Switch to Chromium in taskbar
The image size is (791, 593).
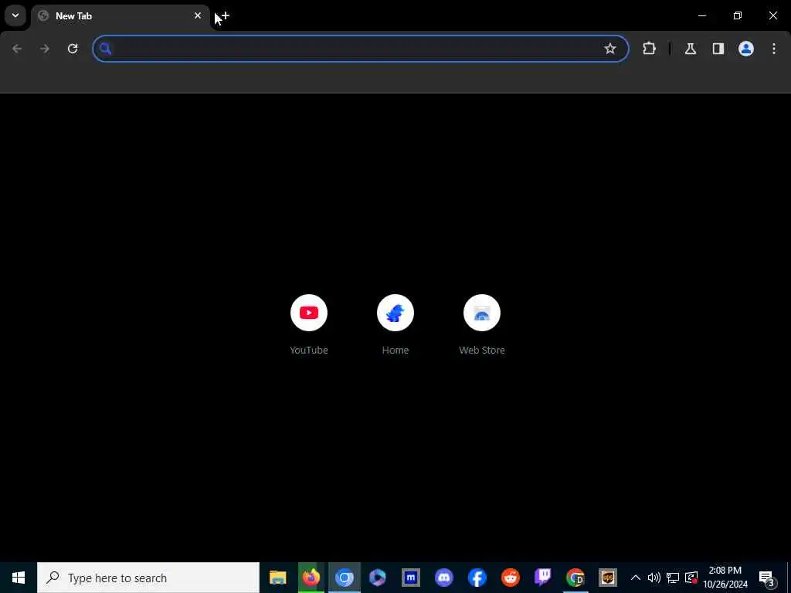(345, 578)
